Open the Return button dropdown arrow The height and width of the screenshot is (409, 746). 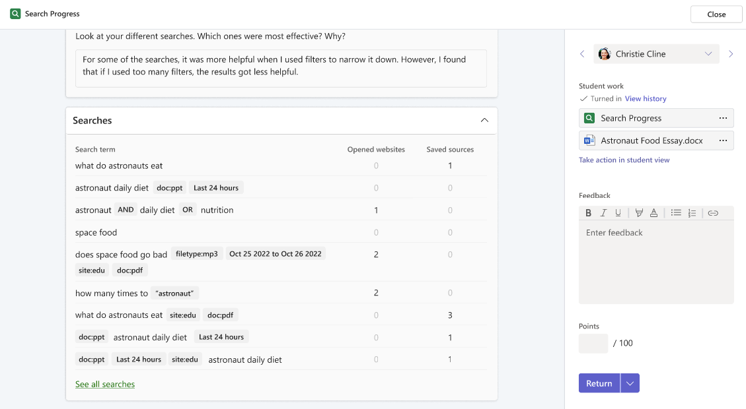[630, 383]
